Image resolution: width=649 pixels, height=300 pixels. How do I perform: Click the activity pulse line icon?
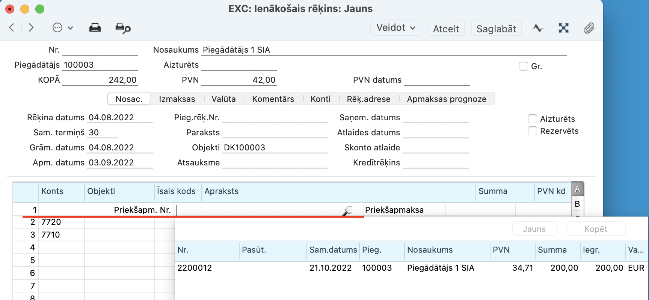[538, 28]
